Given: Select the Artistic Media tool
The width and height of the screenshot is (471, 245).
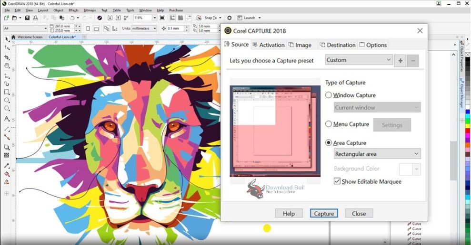Looking at the screenshot, I should 7,84.
